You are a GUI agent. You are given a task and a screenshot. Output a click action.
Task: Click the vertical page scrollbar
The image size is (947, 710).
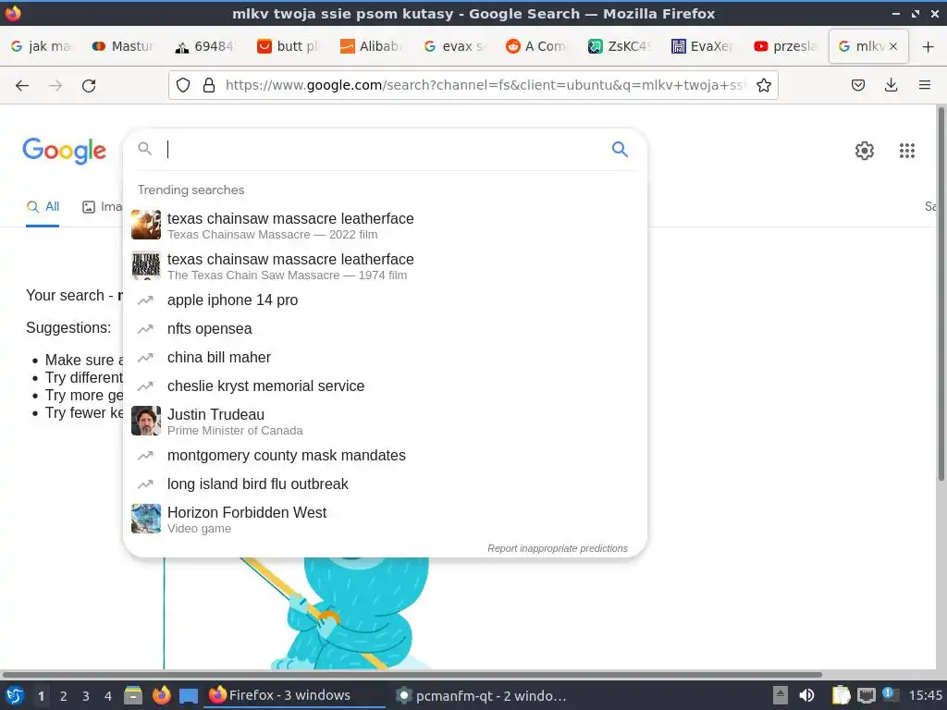941,294
